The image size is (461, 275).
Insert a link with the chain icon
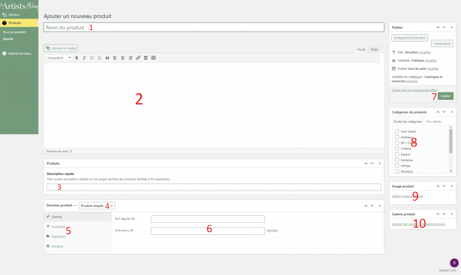[138, 58]
